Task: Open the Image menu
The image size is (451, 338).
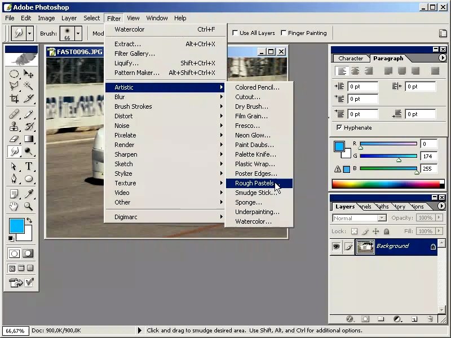Action: 46,18
